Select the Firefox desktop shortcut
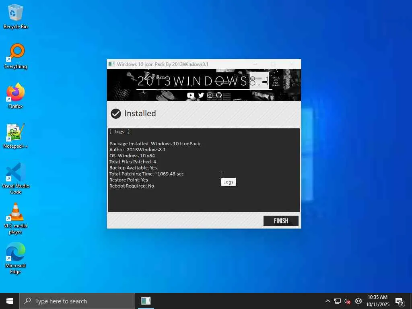Viewport: 412px width, 309px height. pos(16,96)
